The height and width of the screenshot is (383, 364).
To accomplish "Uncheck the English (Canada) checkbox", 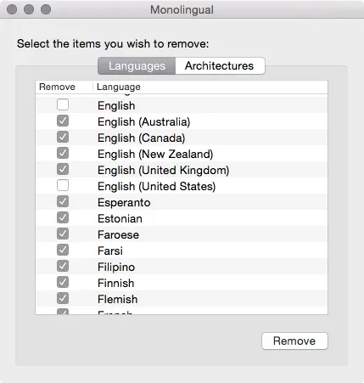I will 63,137.
